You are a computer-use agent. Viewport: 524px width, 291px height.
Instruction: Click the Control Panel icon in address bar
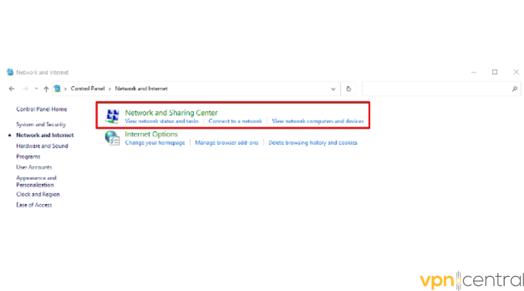tap(58, 88)
